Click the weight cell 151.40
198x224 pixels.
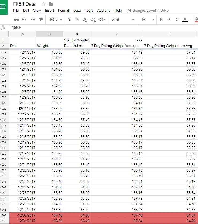click(x=49, y=58)
